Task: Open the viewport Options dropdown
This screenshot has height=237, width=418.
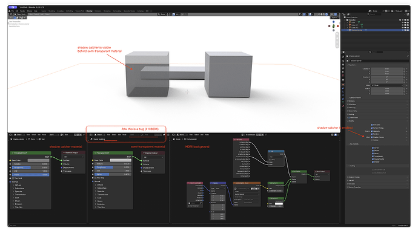Action: 335,18
